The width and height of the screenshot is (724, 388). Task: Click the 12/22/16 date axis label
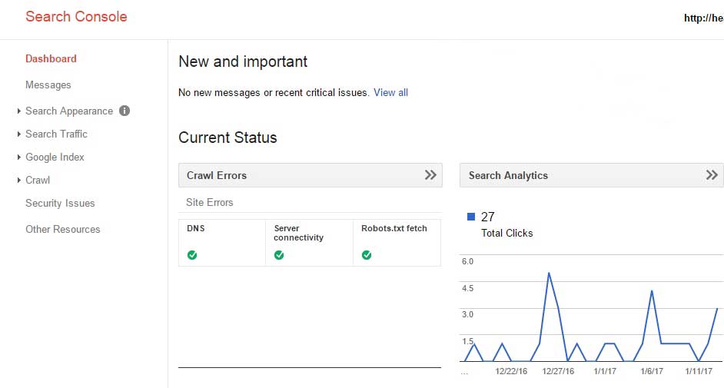coord(511,371)
